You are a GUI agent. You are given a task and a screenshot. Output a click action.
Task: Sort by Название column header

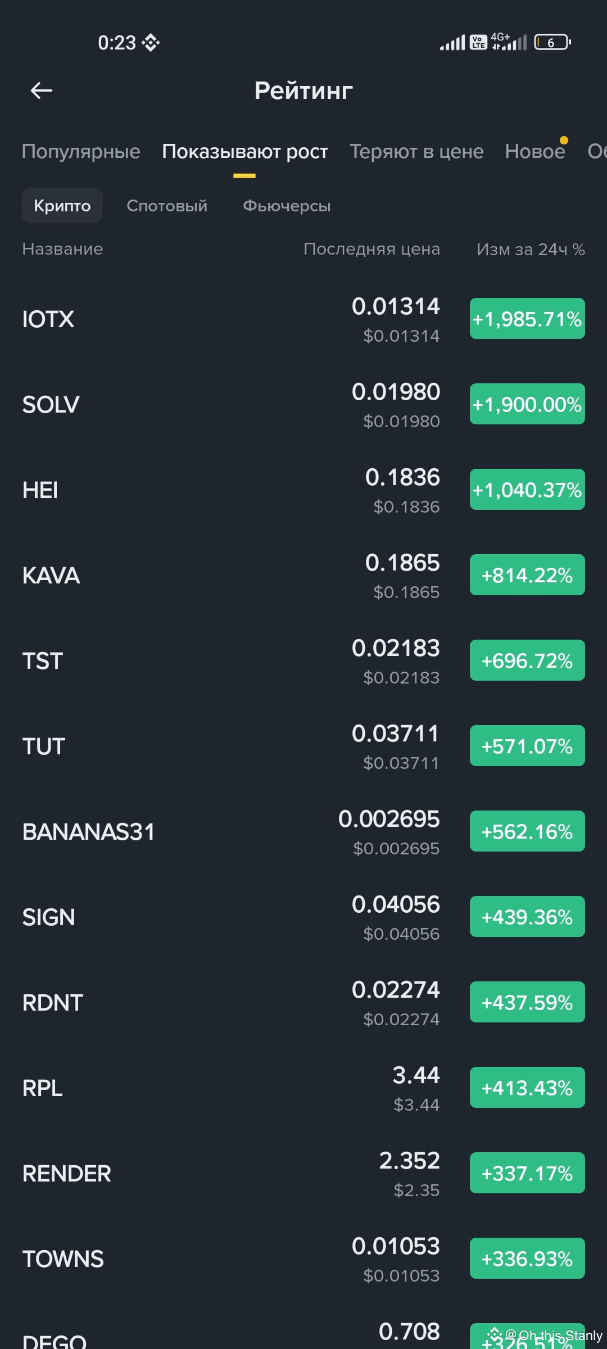62,249
